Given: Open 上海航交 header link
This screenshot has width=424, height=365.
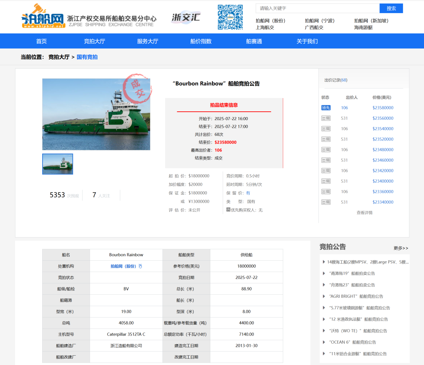Looking at the screenshot, I should (x=265, y=27).
